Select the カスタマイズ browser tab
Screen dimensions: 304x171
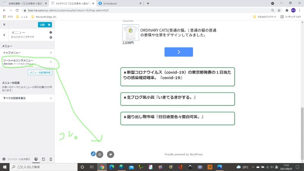73,3
